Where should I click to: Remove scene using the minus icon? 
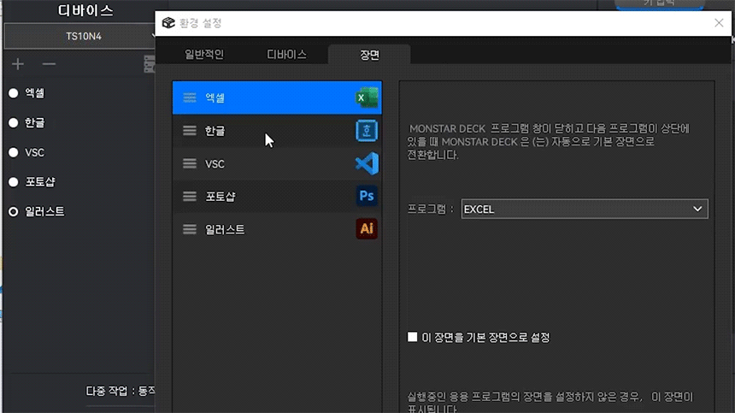click(49, 64)
